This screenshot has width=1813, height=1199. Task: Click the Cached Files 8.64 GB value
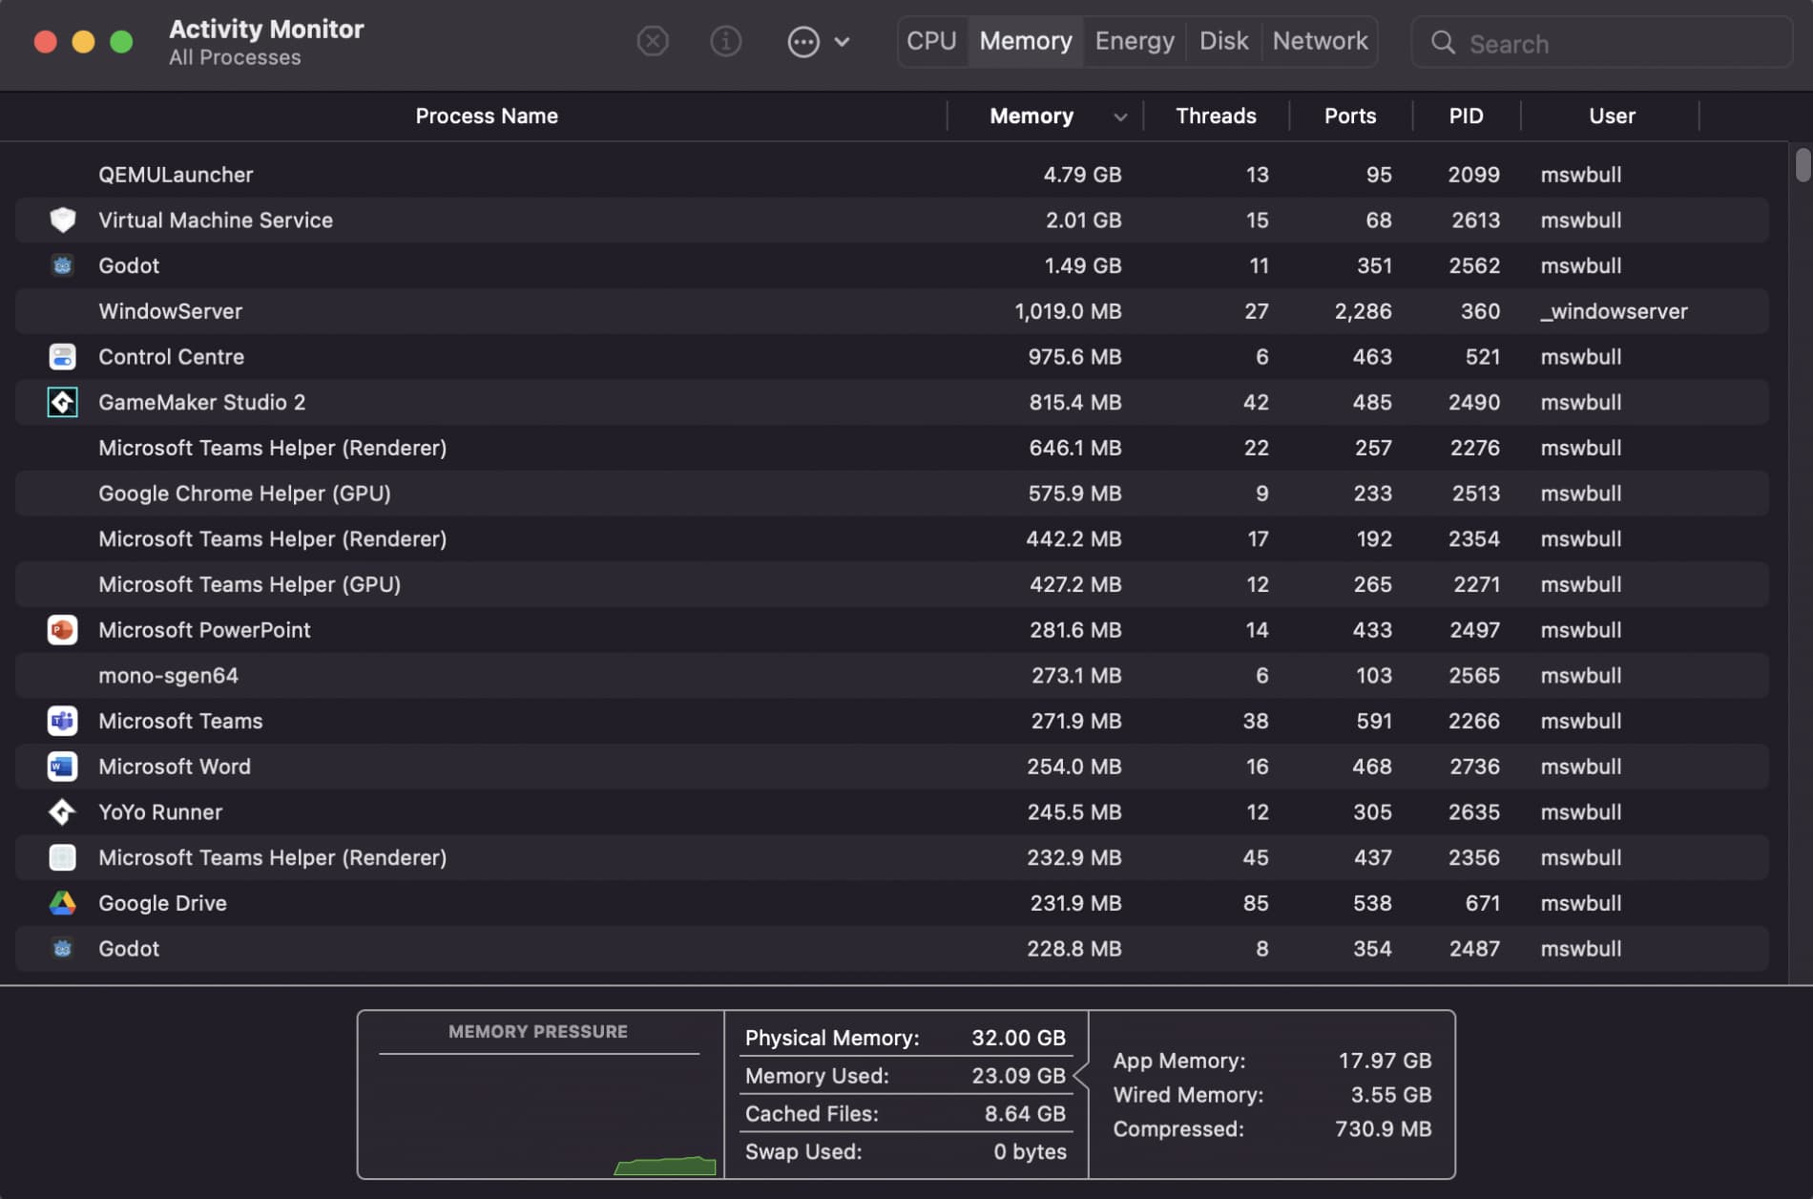coord(1025,1114)
